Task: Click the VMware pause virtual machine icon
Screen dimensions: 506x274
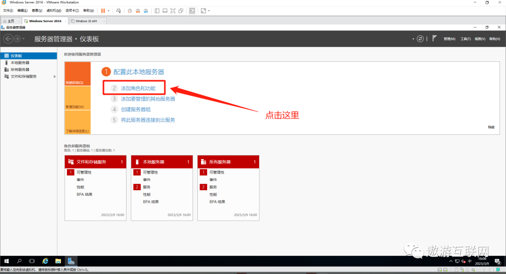Action: click(103, 11)
